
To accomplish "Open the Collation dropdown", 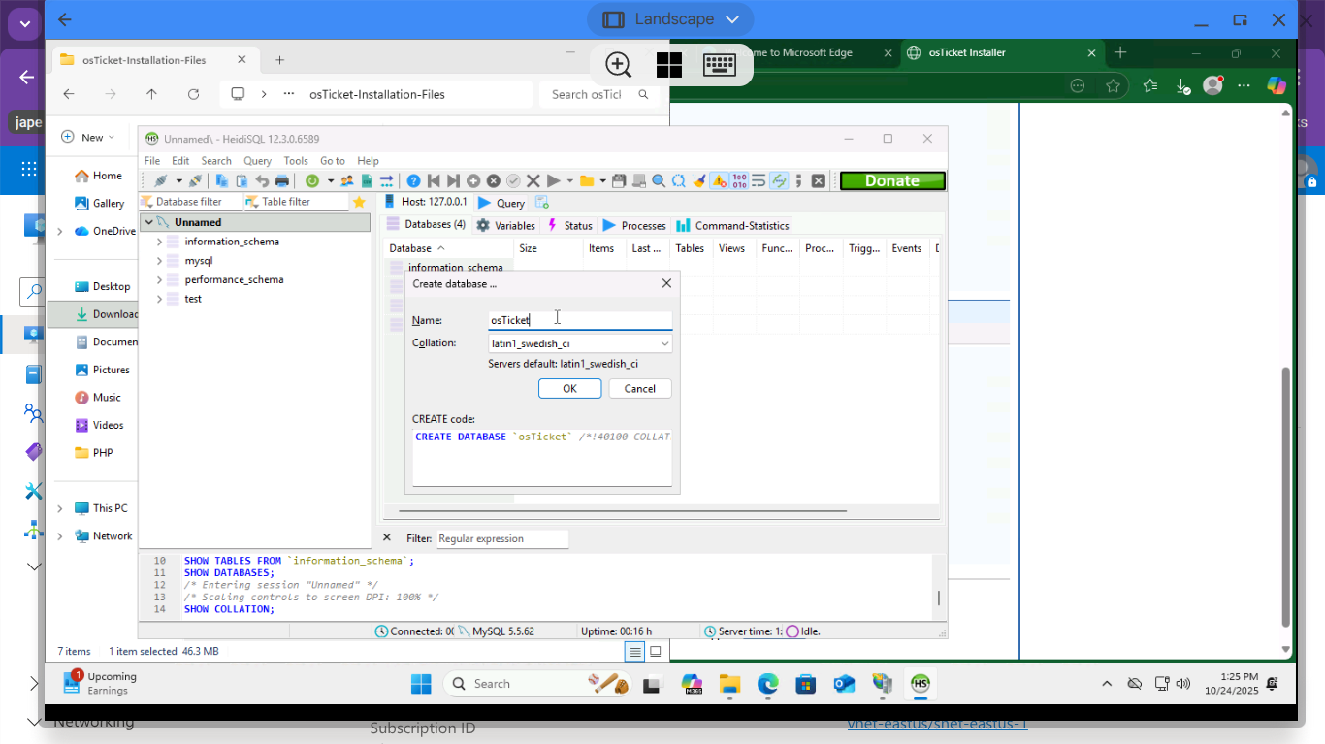I will pyautogui.click(x=664, y=343).
